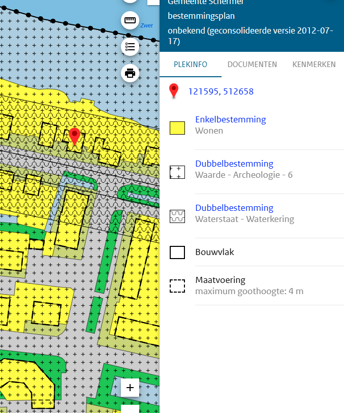Switch to the Plekinfo tab
Viewport: 344px width, 413px height.
point(190,65)
